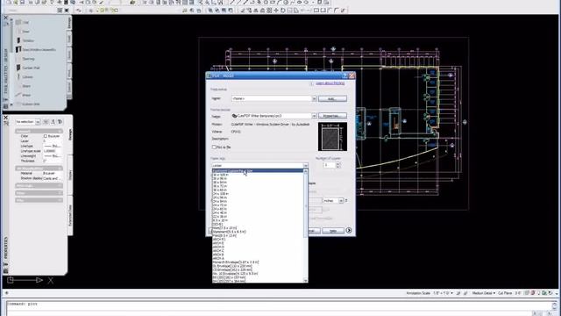Select the Window tool in tool palette
The image size is (561, 316).
point(25,40)
